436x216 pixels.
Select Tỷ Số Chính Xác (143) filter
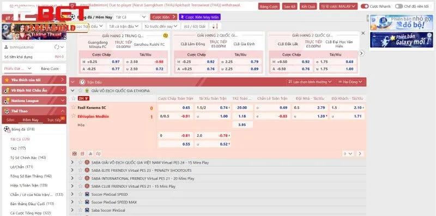28,158
